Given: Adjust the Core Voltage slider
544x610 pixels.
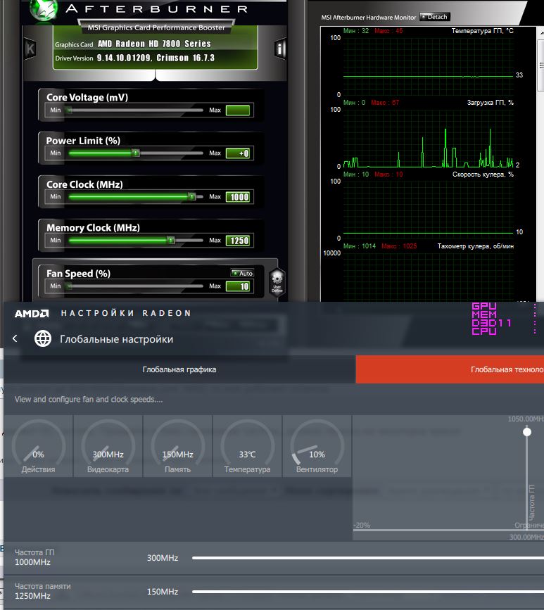Looking at the screenshot, I should click(x=136, y=110).
